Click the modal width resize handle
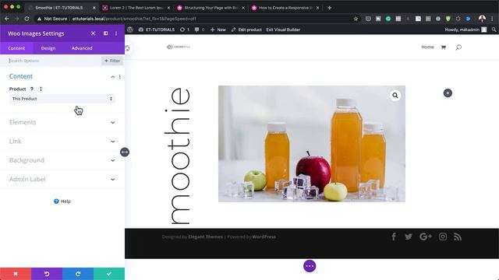The image size is (499, 280). point(125,152)
